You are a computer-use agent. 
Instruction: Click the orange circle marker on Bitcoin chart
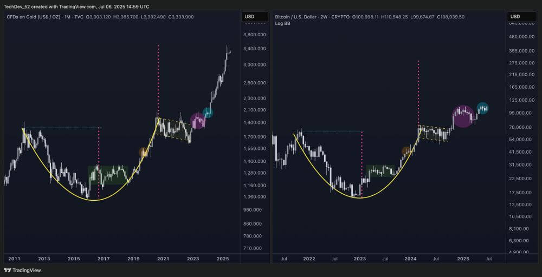click(406, 150)
